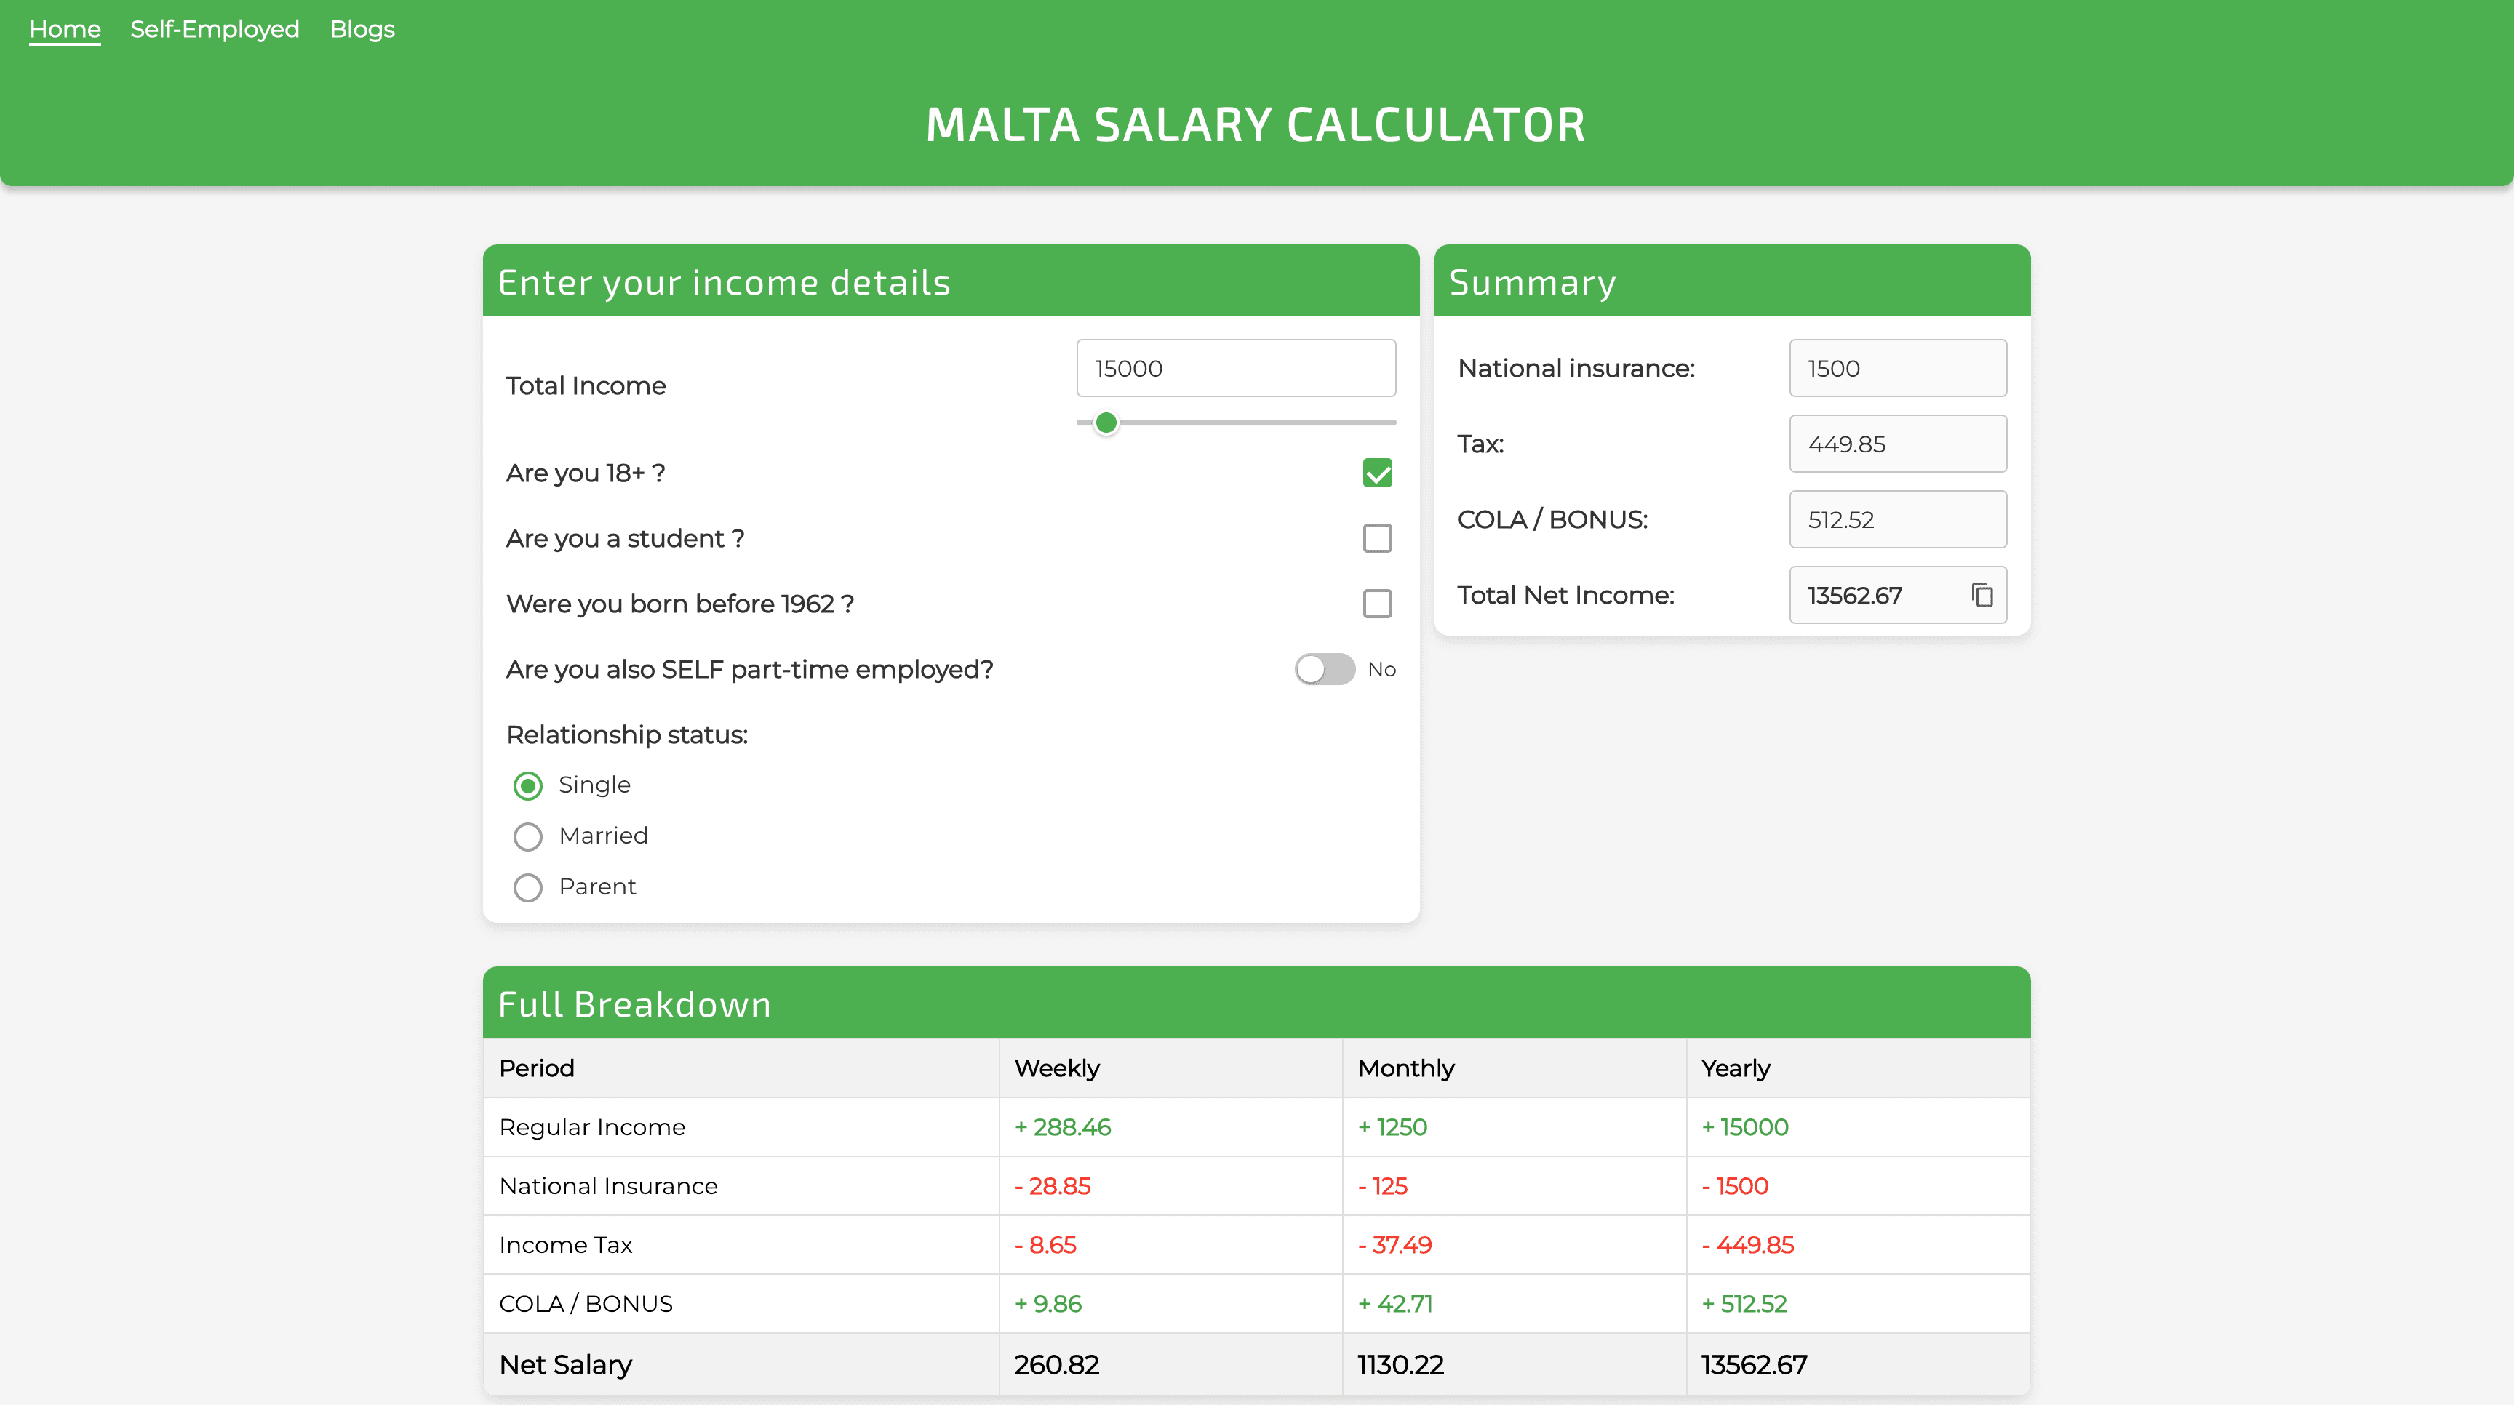Open the Blogs page

click(x=361, y=29)
